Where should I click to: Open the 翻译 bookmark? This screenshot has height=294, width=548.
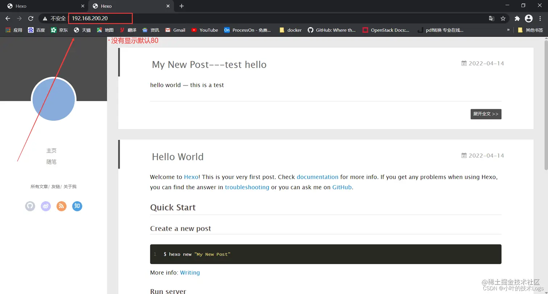coord(128,30)
